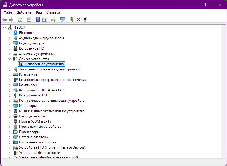Open the Файл menu
The width and height of the screenshot is (227, 166).
pyautogui.click(x=8, y=12)
